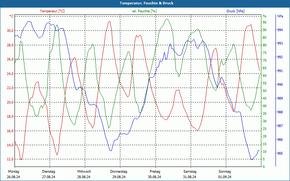Click the 993 pressure axis value
The image size is (290, 181).
click(x=280, y=43)
